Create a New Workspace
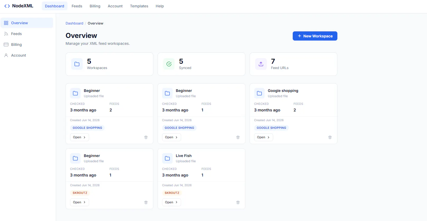 click(x=315, y=36)
